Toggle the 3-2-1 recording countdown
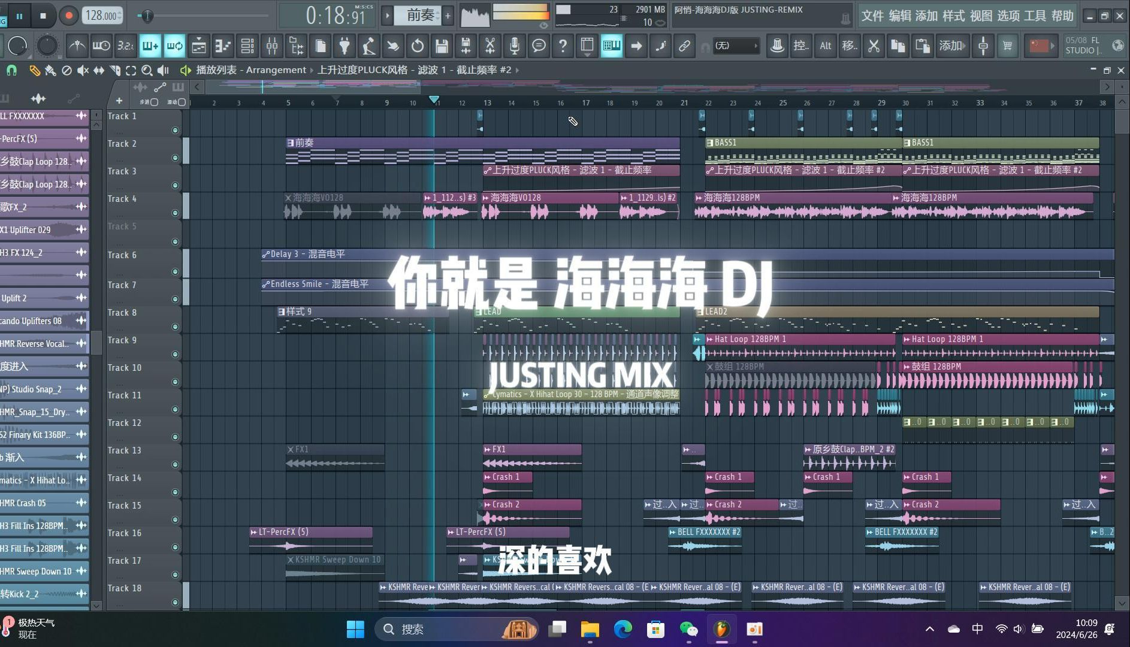The image size is (1130, 647). 126,46
